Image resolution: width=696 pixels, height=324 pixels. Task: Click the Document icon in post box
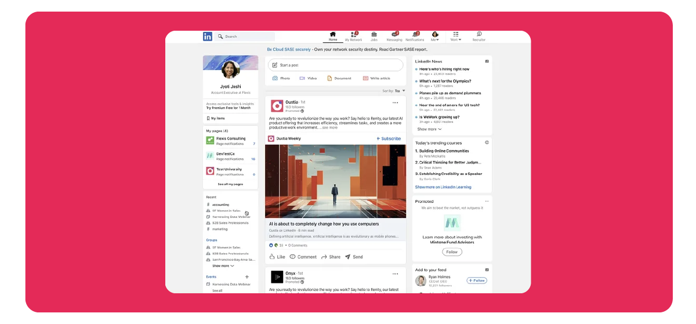(x=329, y=78)
